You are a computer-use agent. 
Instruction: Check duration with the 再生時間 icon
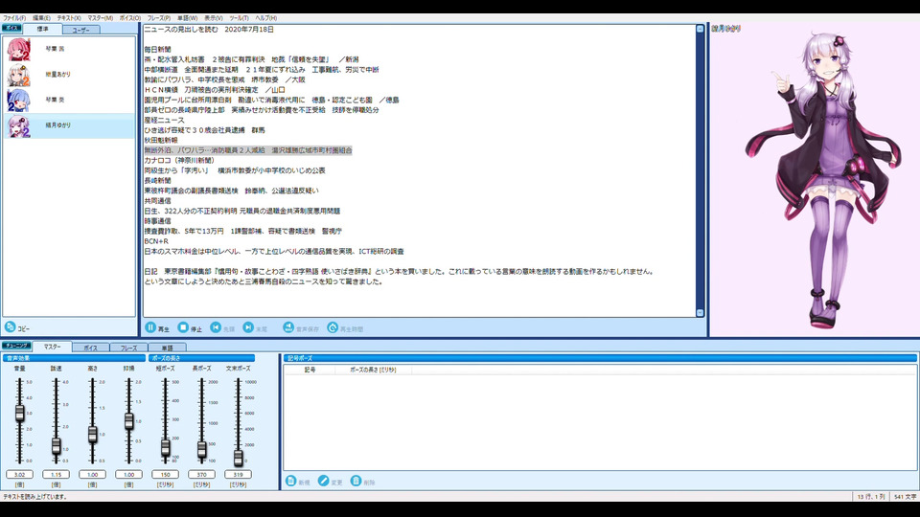[x=333, y=327]
